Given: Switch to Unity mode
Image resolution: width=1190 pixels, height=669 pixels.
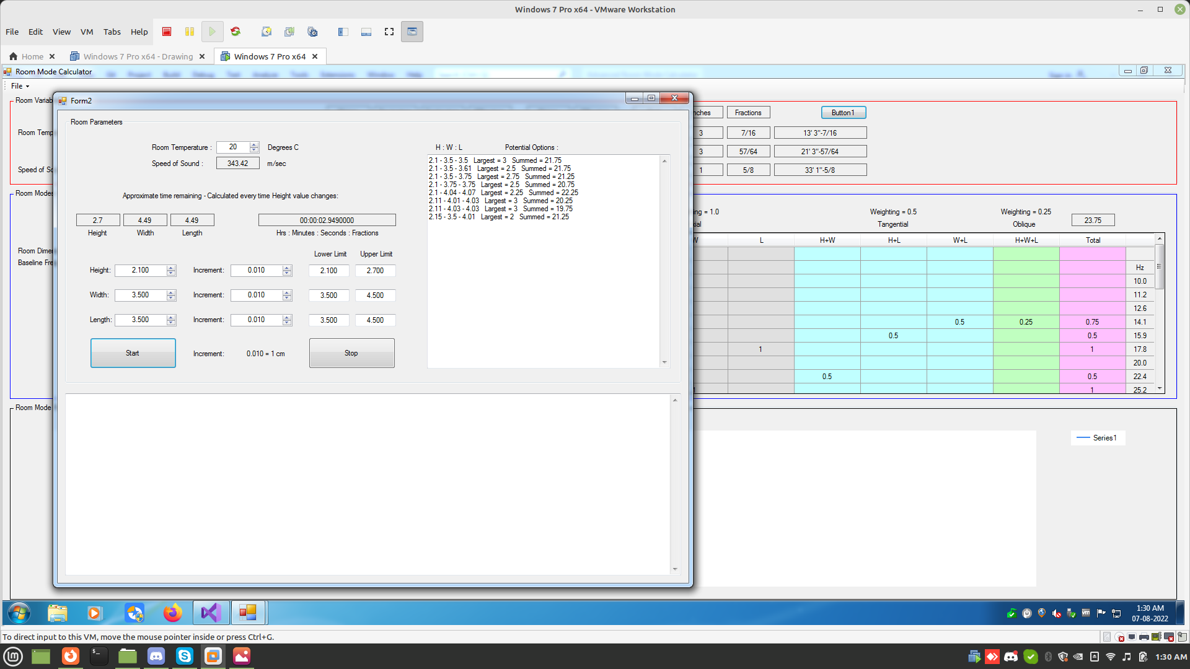Looking at the screenshot, I should (412, 32).
